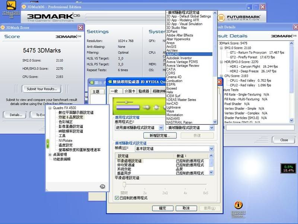
Task: Switch to the 監視器 tab
Action: 144,91
